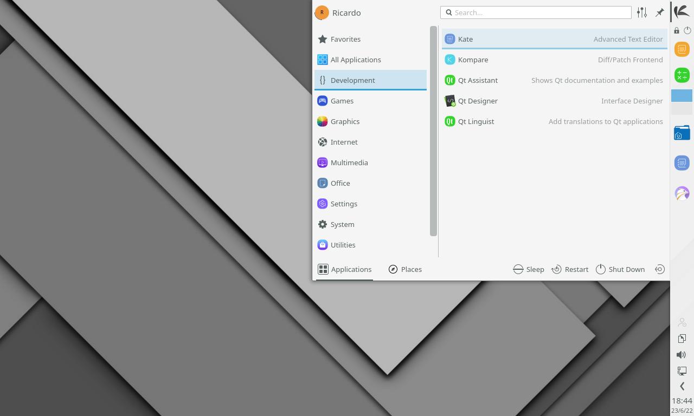Switch to the second virtual desktop in pager
This screenshot has height=416, width=694.
tap(682, 108)
